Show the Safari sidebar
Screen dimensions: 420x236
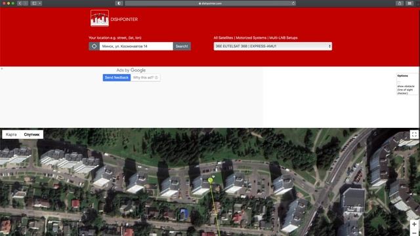(x=34, y=3)
